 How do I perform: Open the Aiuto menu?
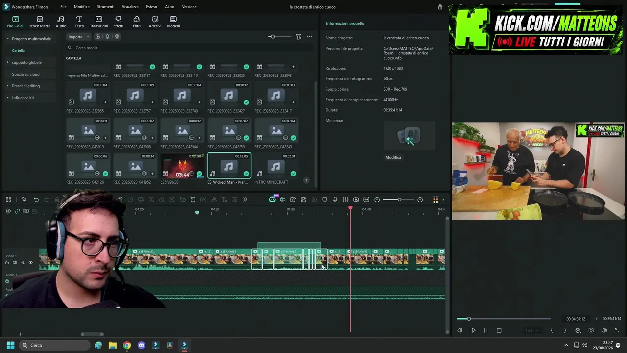(x=169, y=7)
